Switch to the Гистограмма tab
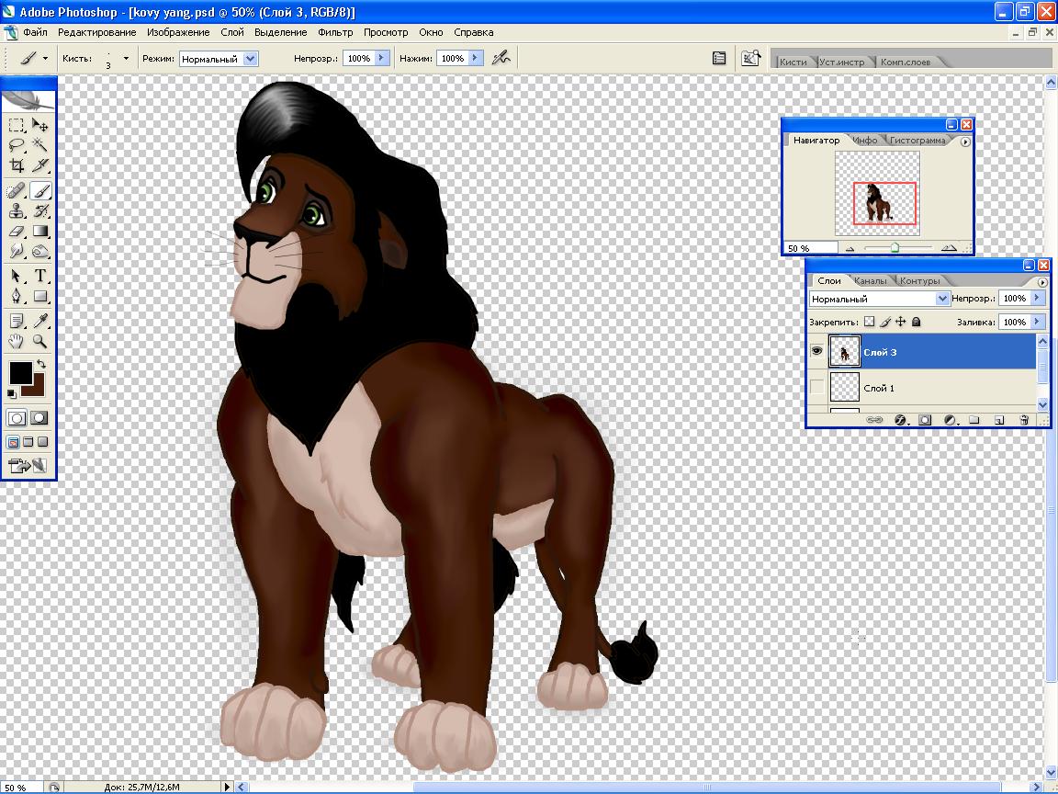Image resolution: width=1058 pixels, height=794 pixels. click(918, 141)
